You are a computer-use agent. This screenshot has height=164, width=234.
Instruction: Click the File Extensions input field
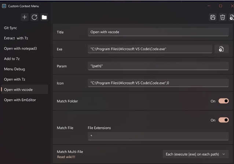pos(158,136)
